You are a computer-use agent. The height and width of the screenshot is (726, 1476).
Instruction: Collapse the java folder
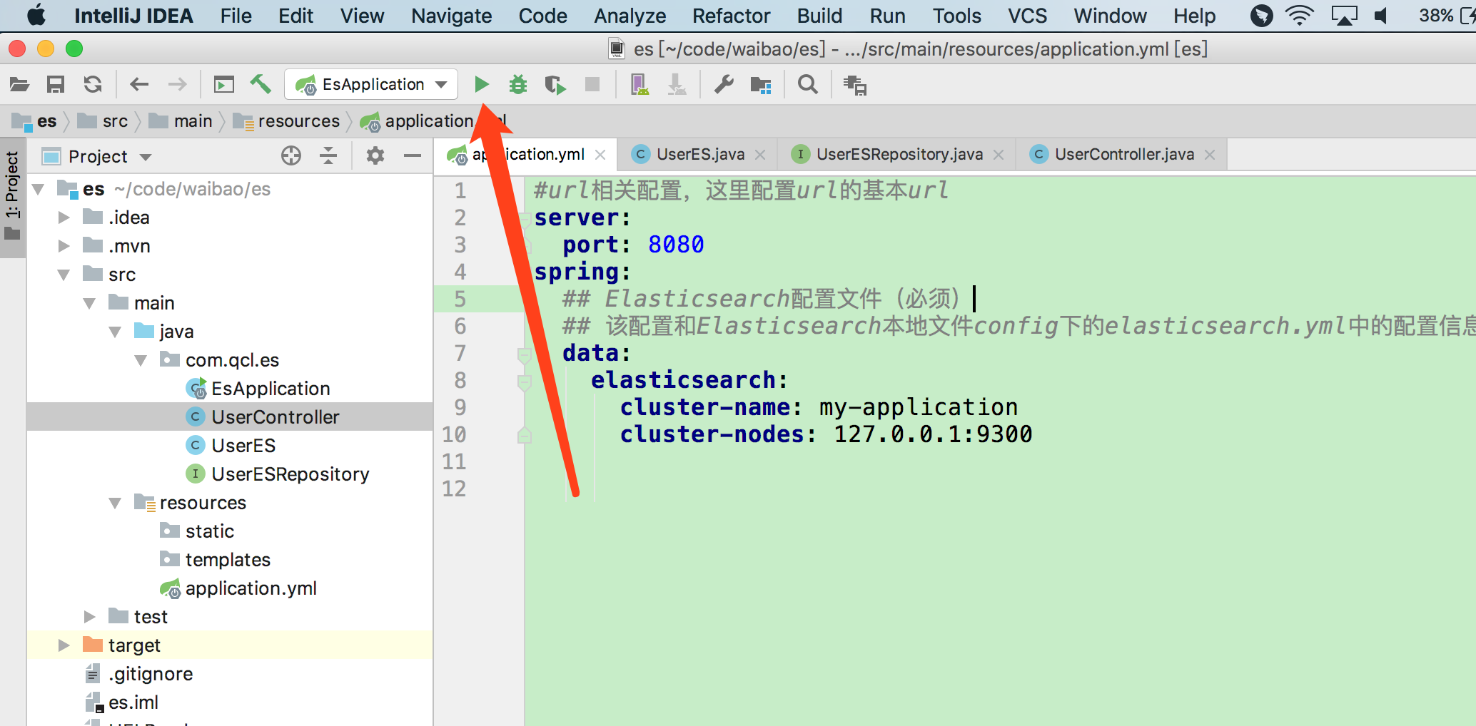point(116,332)
